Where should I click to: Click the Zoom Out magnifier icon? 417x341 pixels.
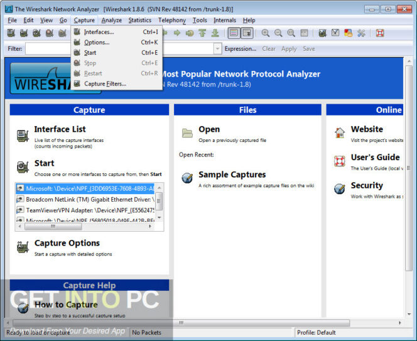click(x=278, y=33)
